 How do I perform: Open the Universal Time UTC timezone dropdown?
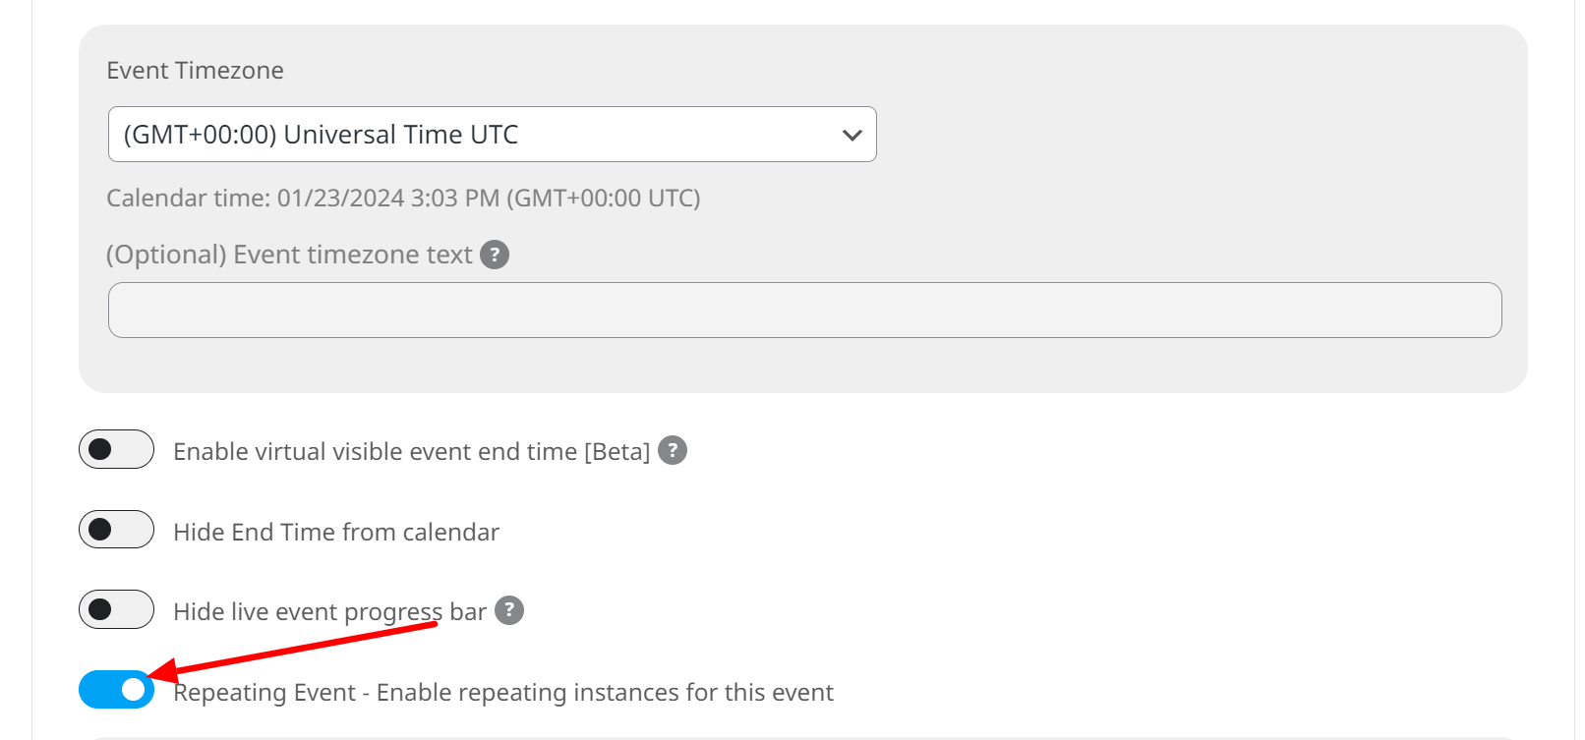(x=492, y=134)
